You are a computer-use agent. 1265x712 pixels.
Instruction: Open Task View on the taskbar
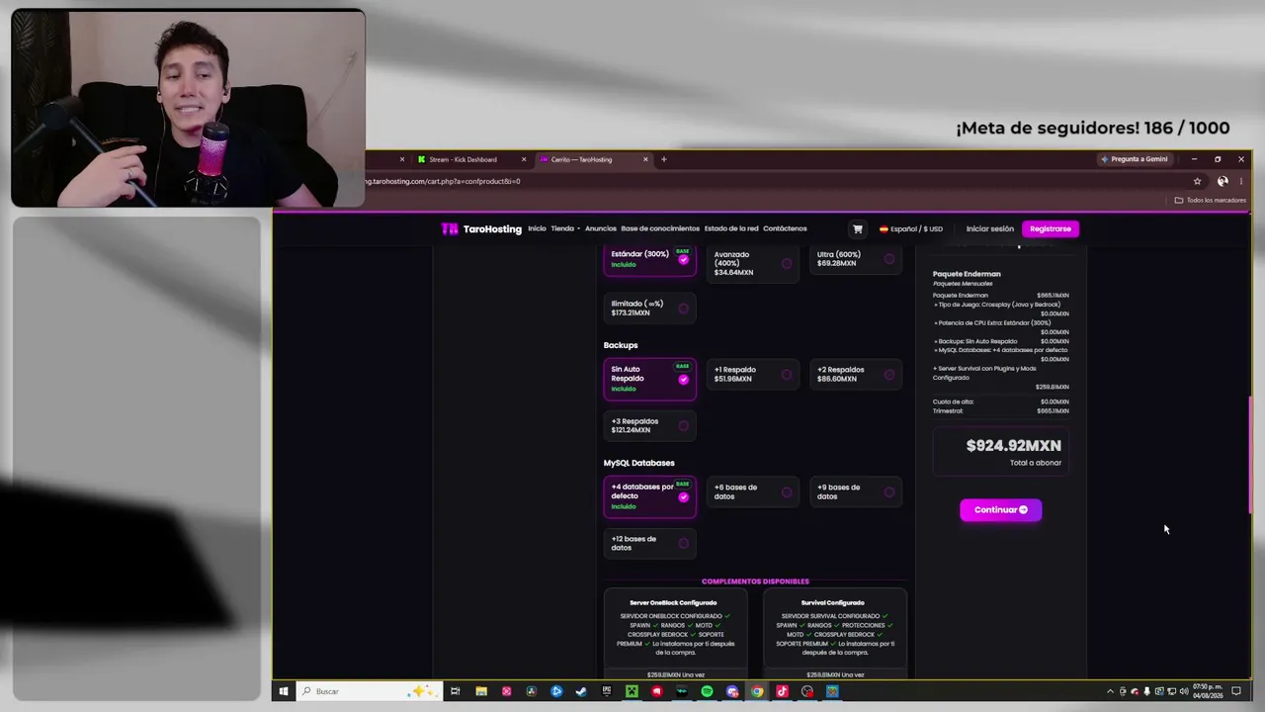pyautogui.click(x=455, y=691)
